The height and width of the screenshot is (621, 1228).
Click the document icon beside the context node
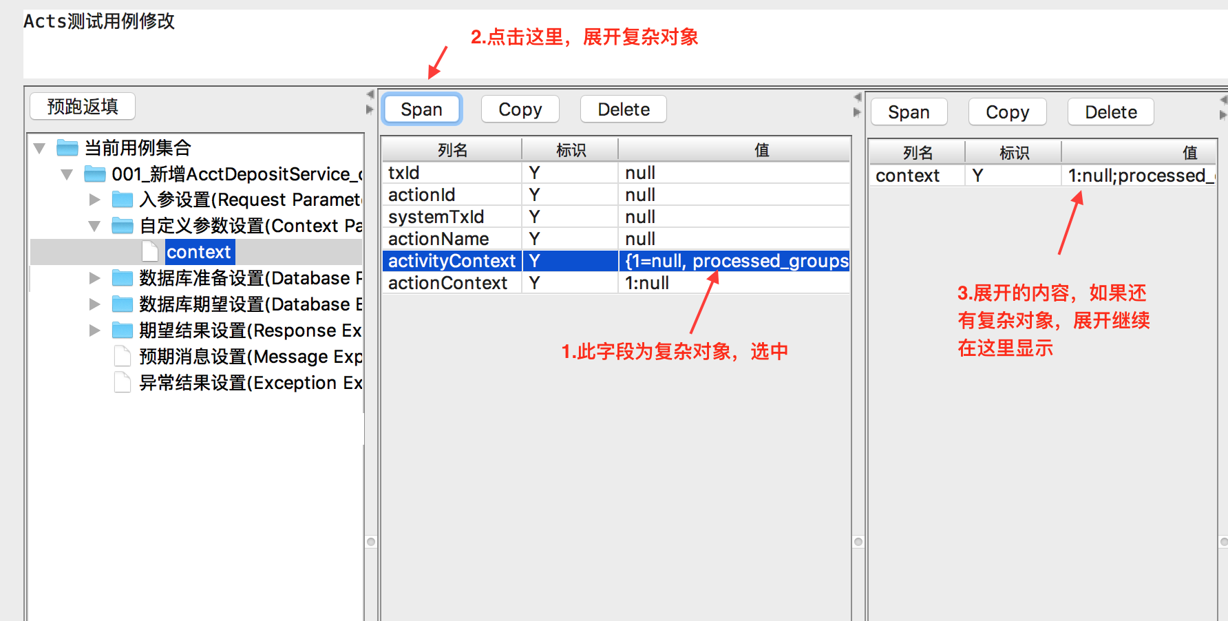(x=149, y=252)
